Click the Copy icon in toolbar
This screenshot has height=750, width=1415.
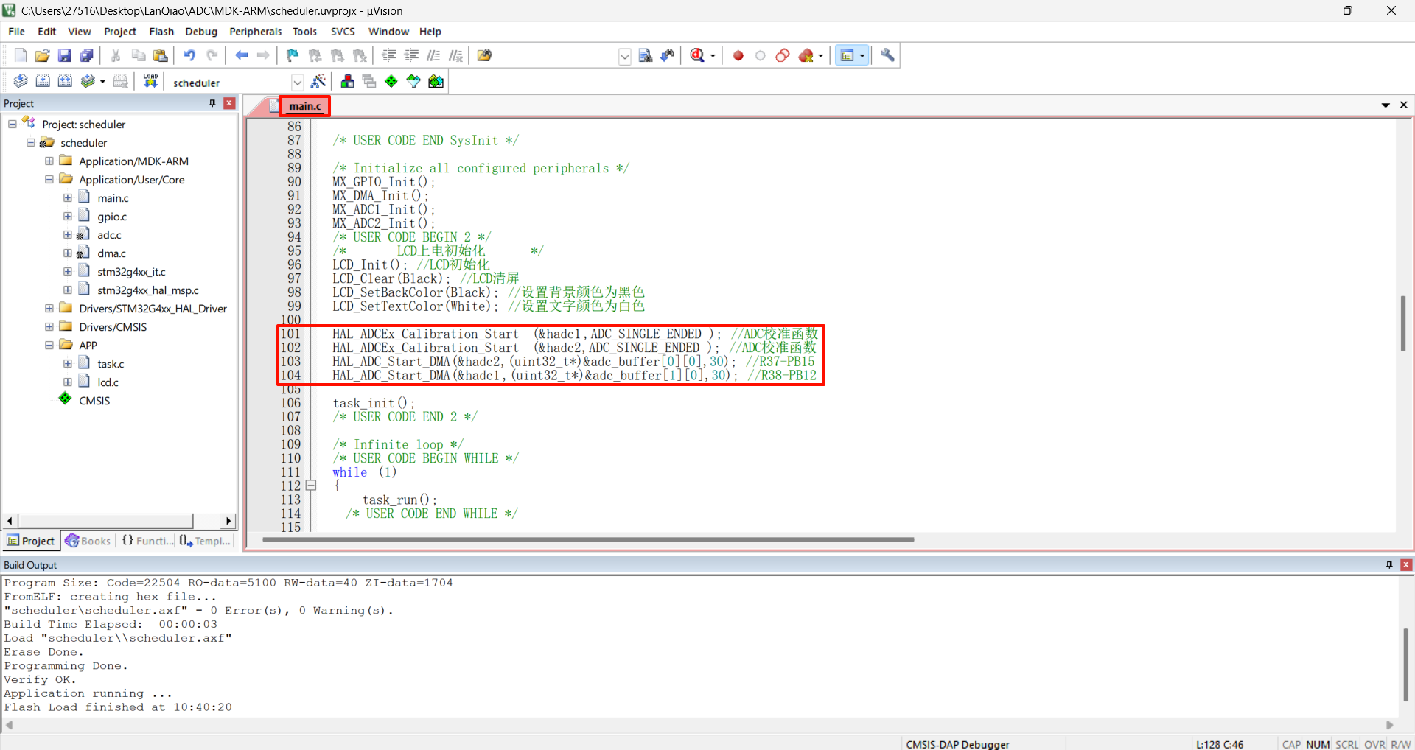click(x=138, y=55)
